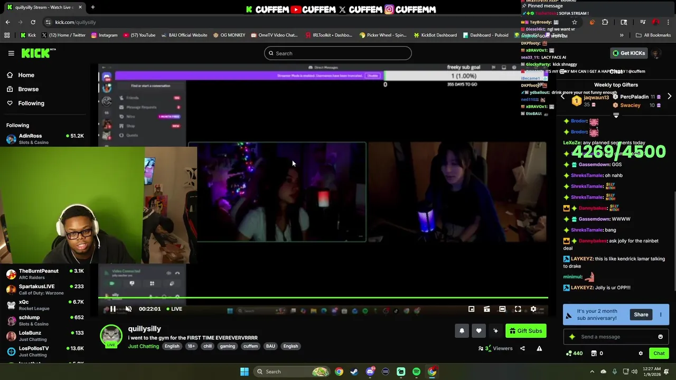The width and height of the screenshot is (676, 380).
Task: Open quillysilly channel avatar
Action: tap(111, 336)
